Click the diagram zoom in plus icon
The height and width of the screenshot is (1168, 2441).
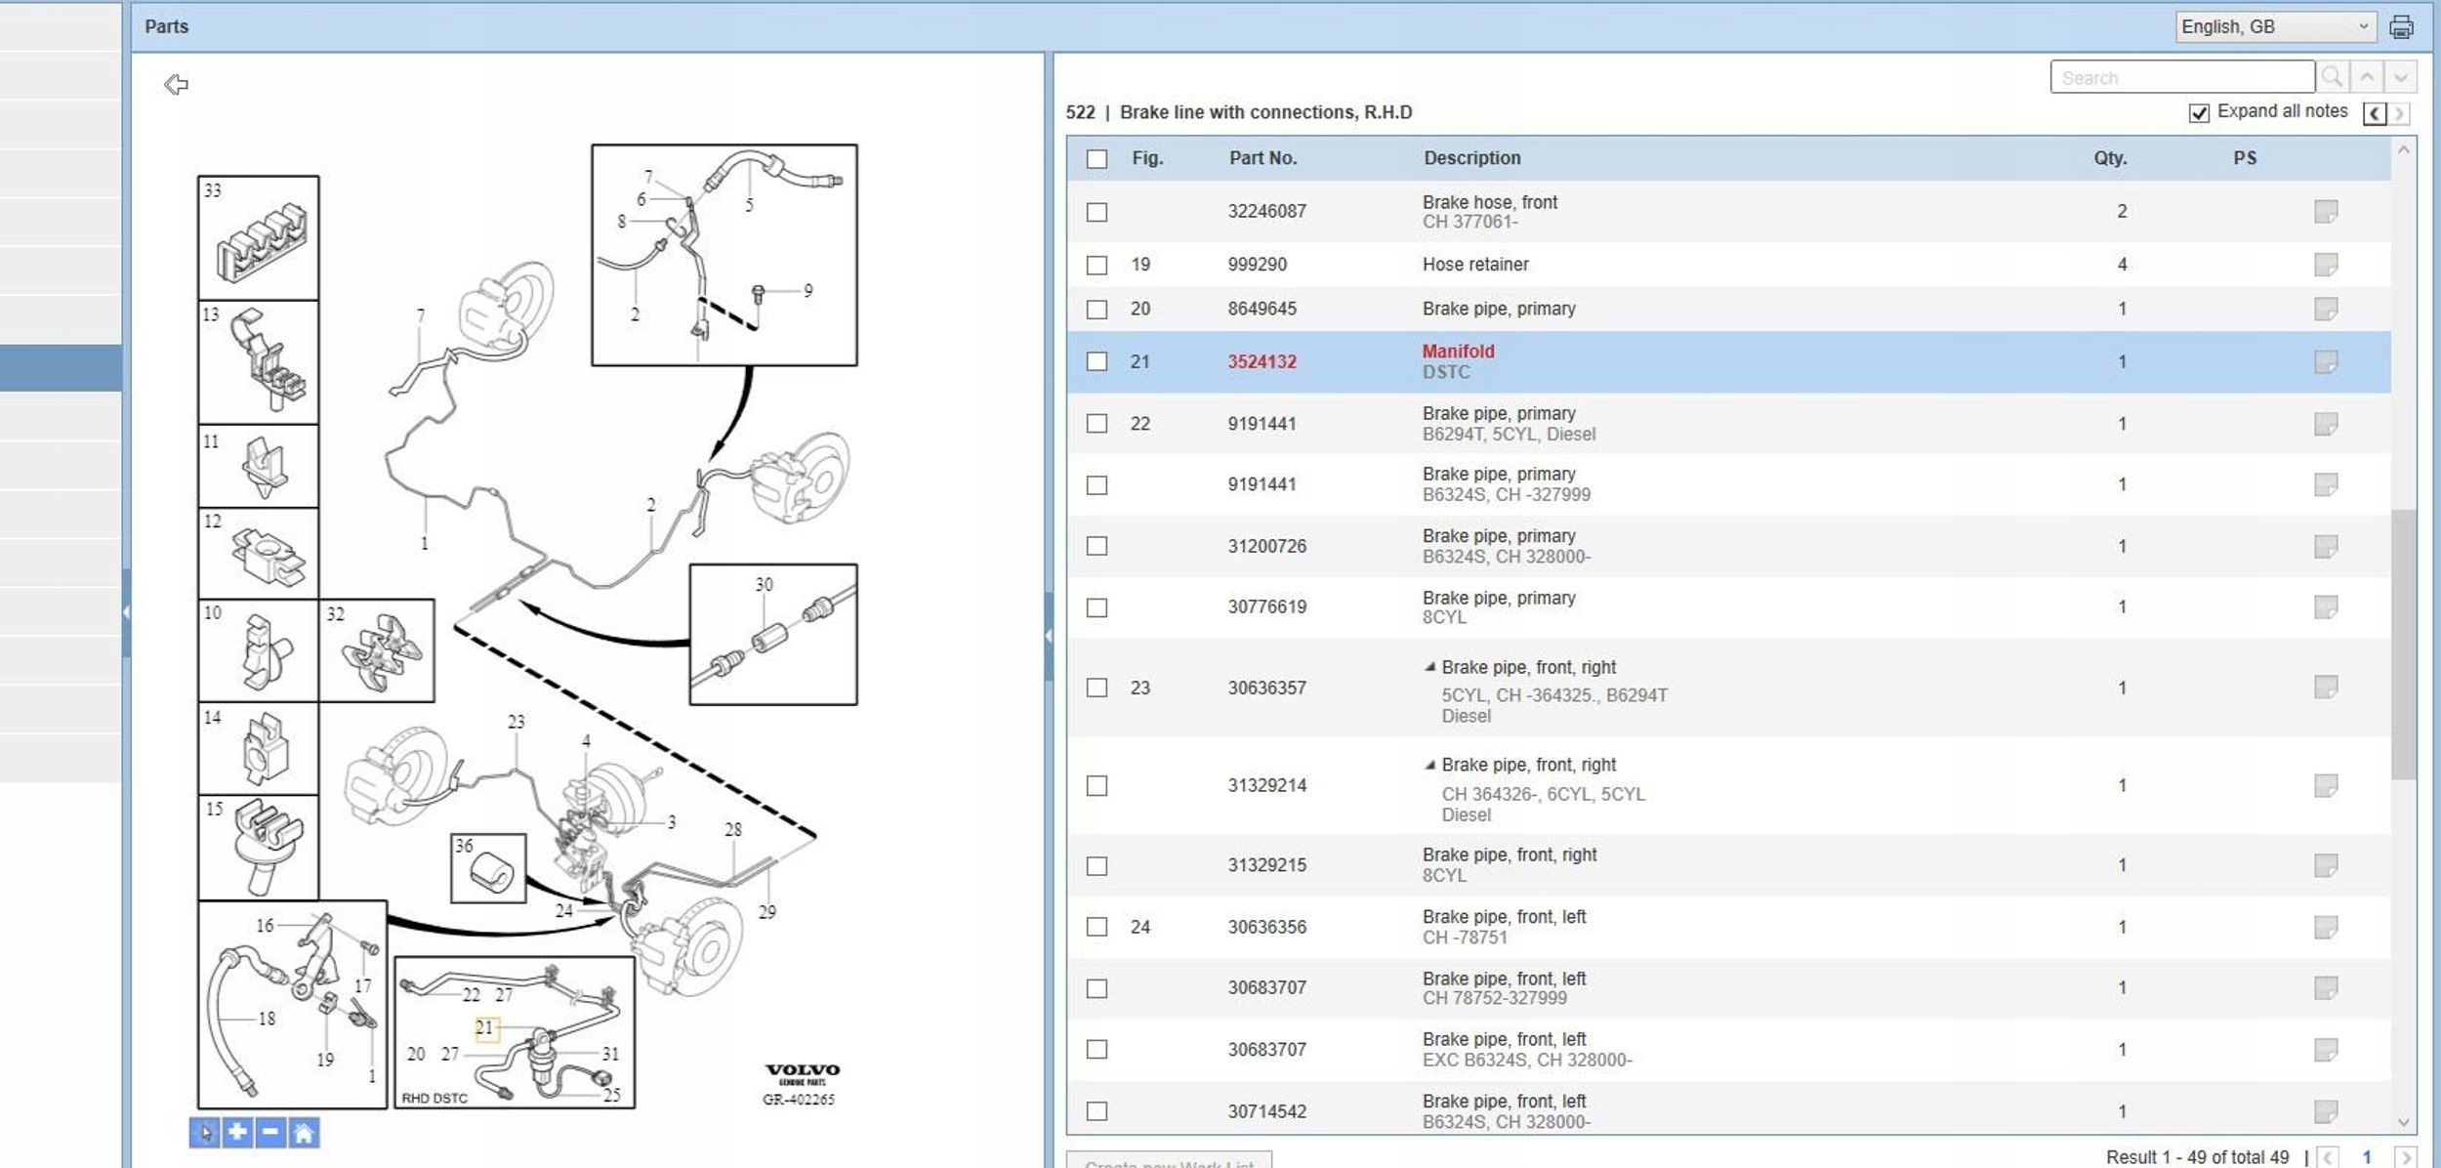(x=237, y=1132)
